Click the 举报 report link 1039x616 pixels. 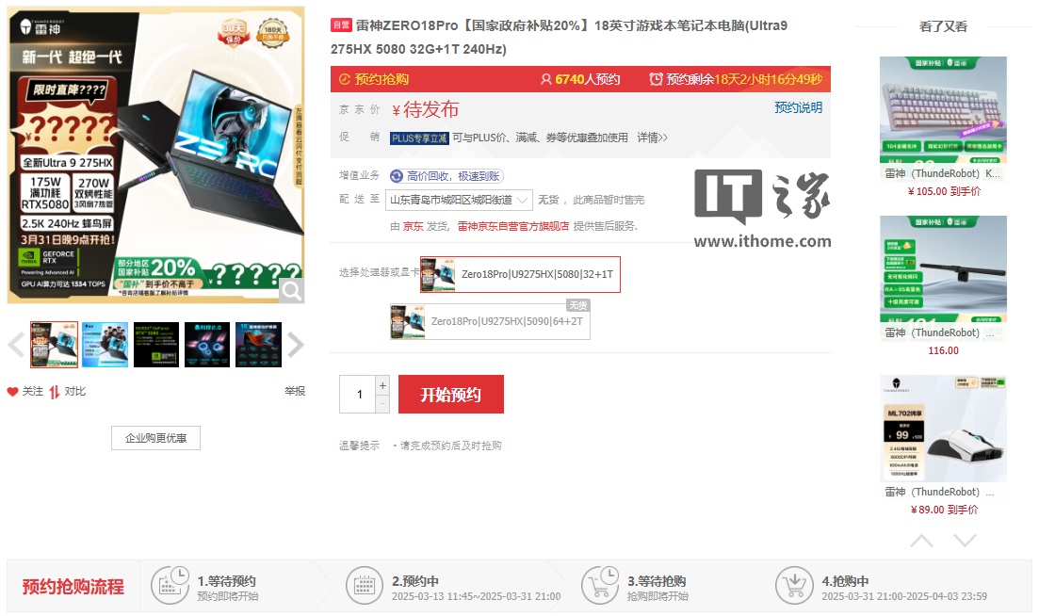coord(295,392)
